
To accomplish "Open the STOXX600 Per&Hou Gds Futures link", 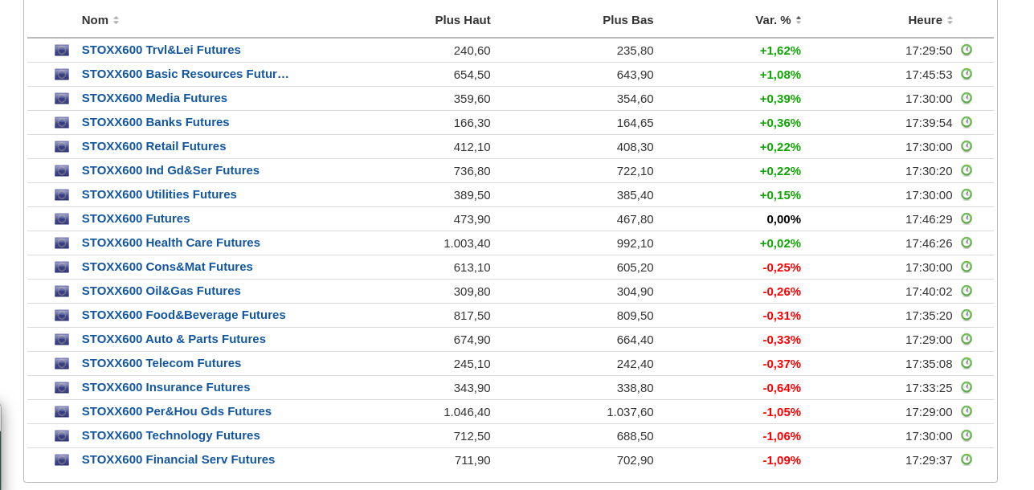I will click(177, 411).
